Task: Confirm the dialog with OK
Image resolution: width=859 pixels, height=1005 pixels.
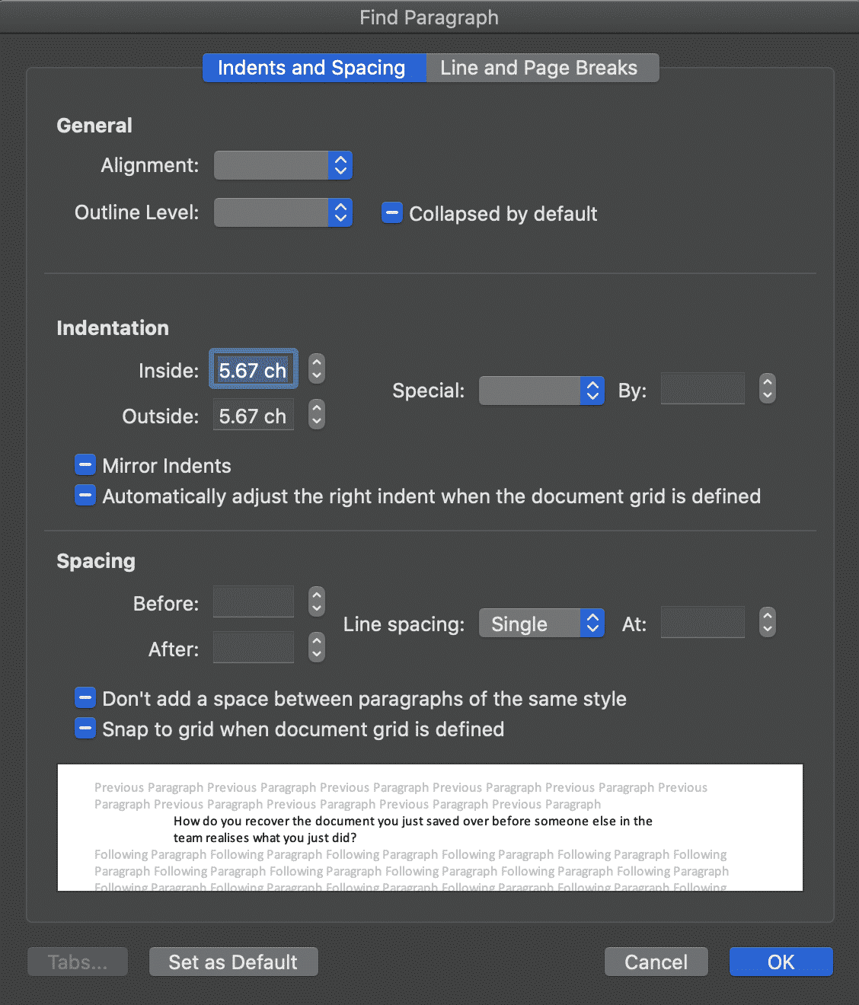Action: [781, 962]
